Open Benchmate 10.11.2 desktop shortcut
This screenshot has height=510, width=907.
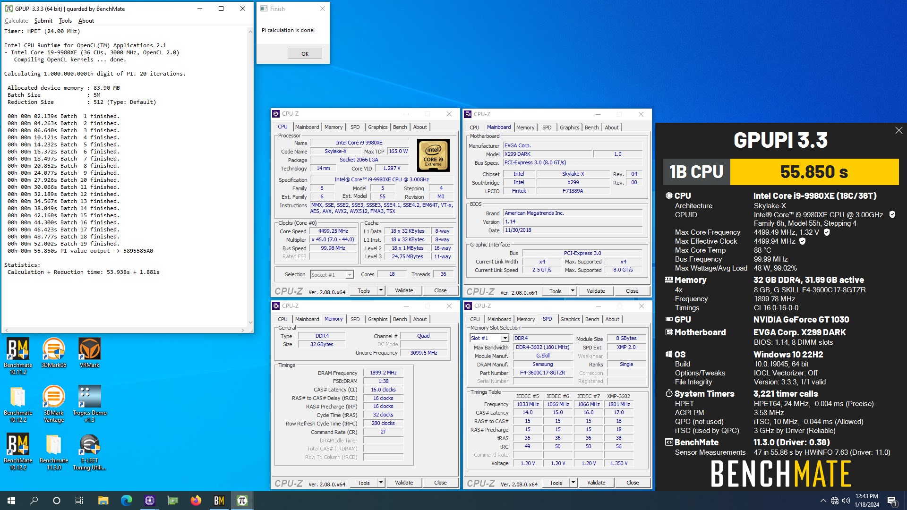(18, 356)
